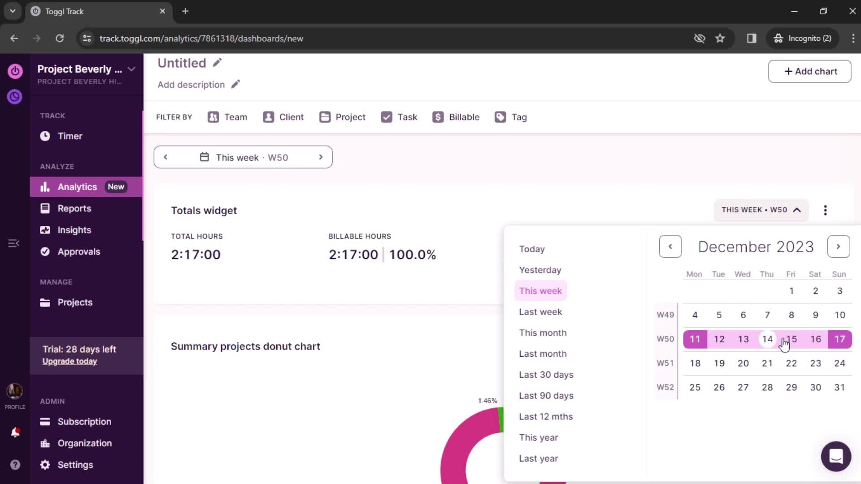Screen dimensions: 861x484
Task: Expand Project Beverly workspace switcher
Action: (131, 69)
